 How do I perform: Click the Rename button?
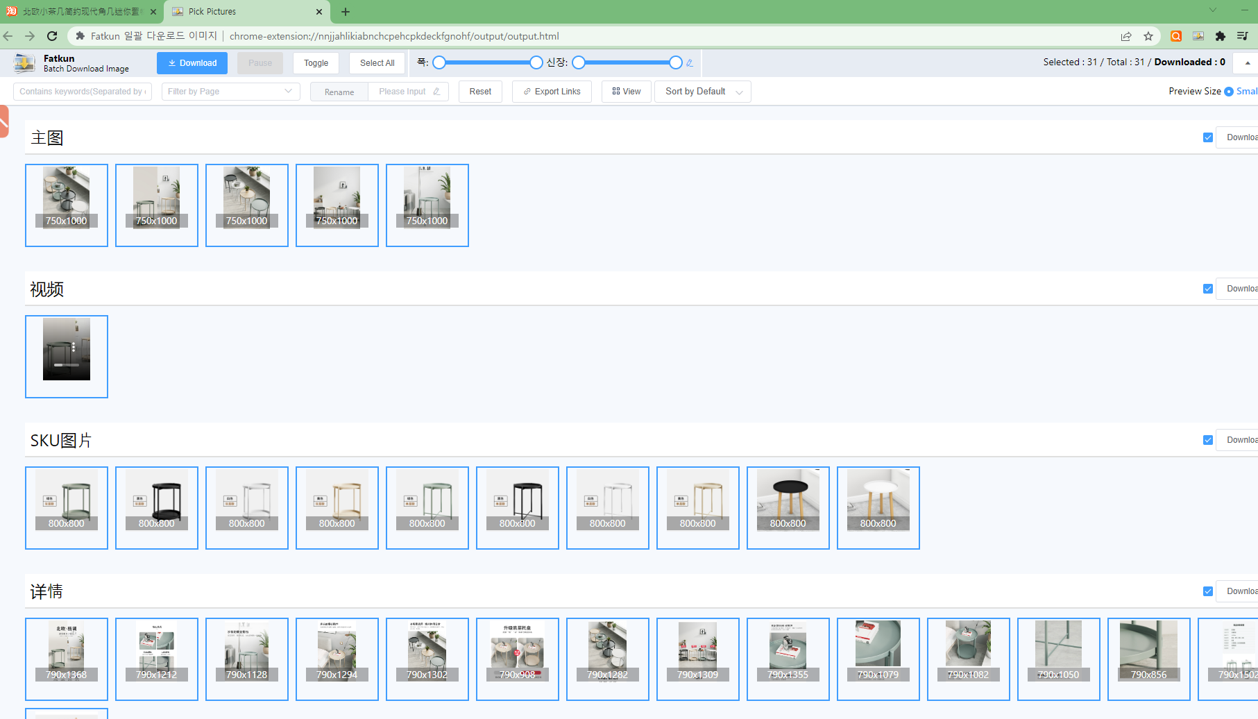(339, 92)
